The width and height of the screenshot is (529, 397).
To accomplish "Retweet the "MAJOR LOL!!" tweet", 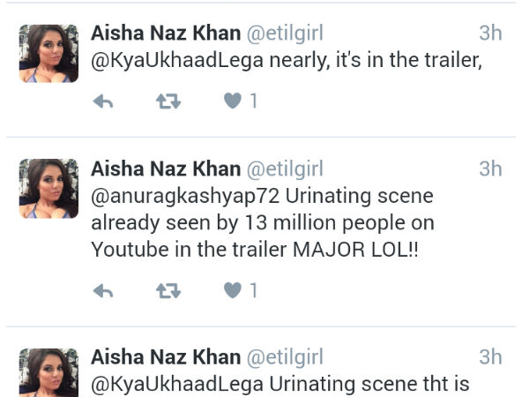I will 167,290.
